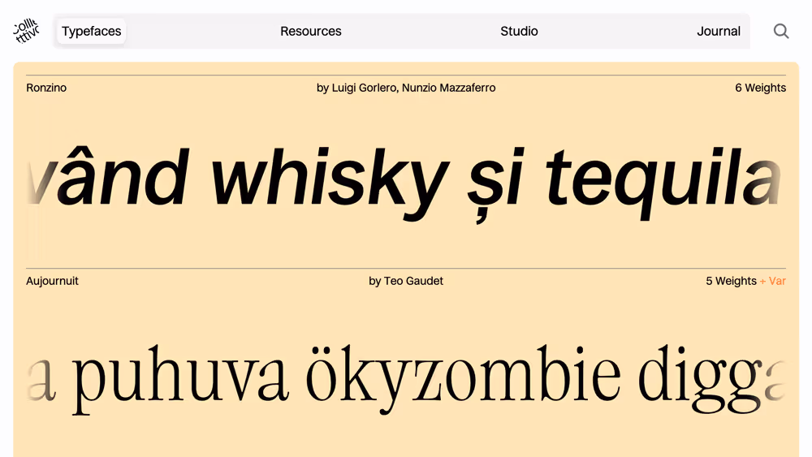Click the orange '+ Var' label
812x457 pixels.
773,281
